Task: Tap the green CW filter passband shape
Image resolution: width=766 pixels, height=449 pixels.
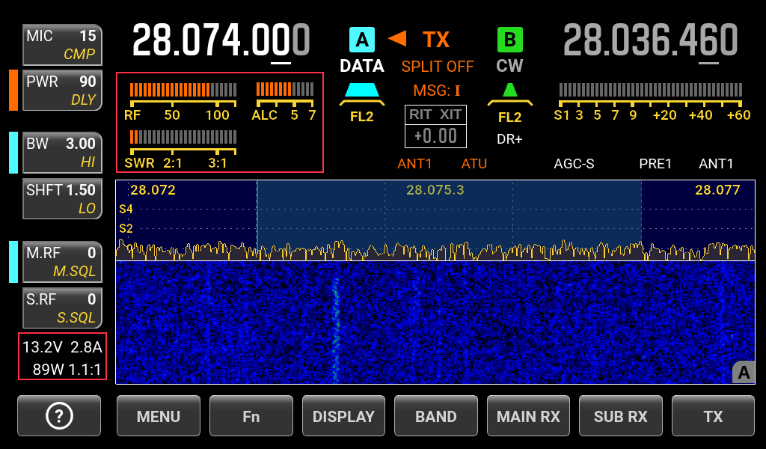Action: 509,93
